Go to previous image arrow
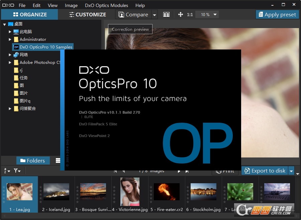The height and width of the screenshot is (220, 301). (123, 172)
